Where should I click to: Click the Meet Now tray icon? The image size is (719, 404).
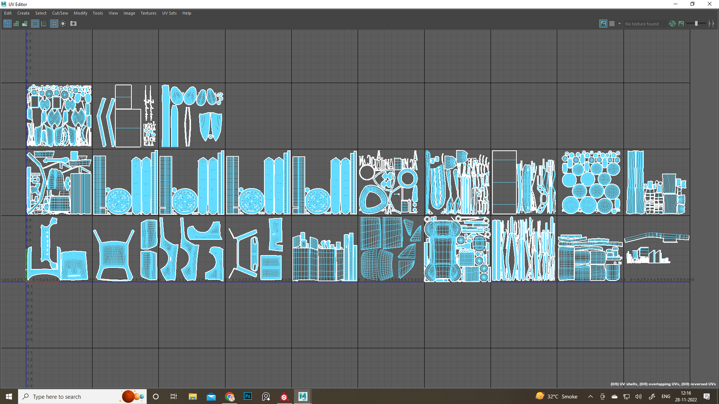[603, 397]
